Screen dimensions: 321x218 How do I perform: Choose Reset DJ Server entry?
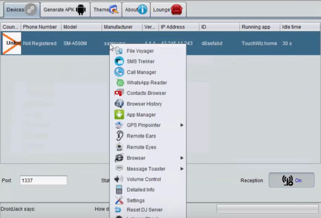[x=148, y=210]
